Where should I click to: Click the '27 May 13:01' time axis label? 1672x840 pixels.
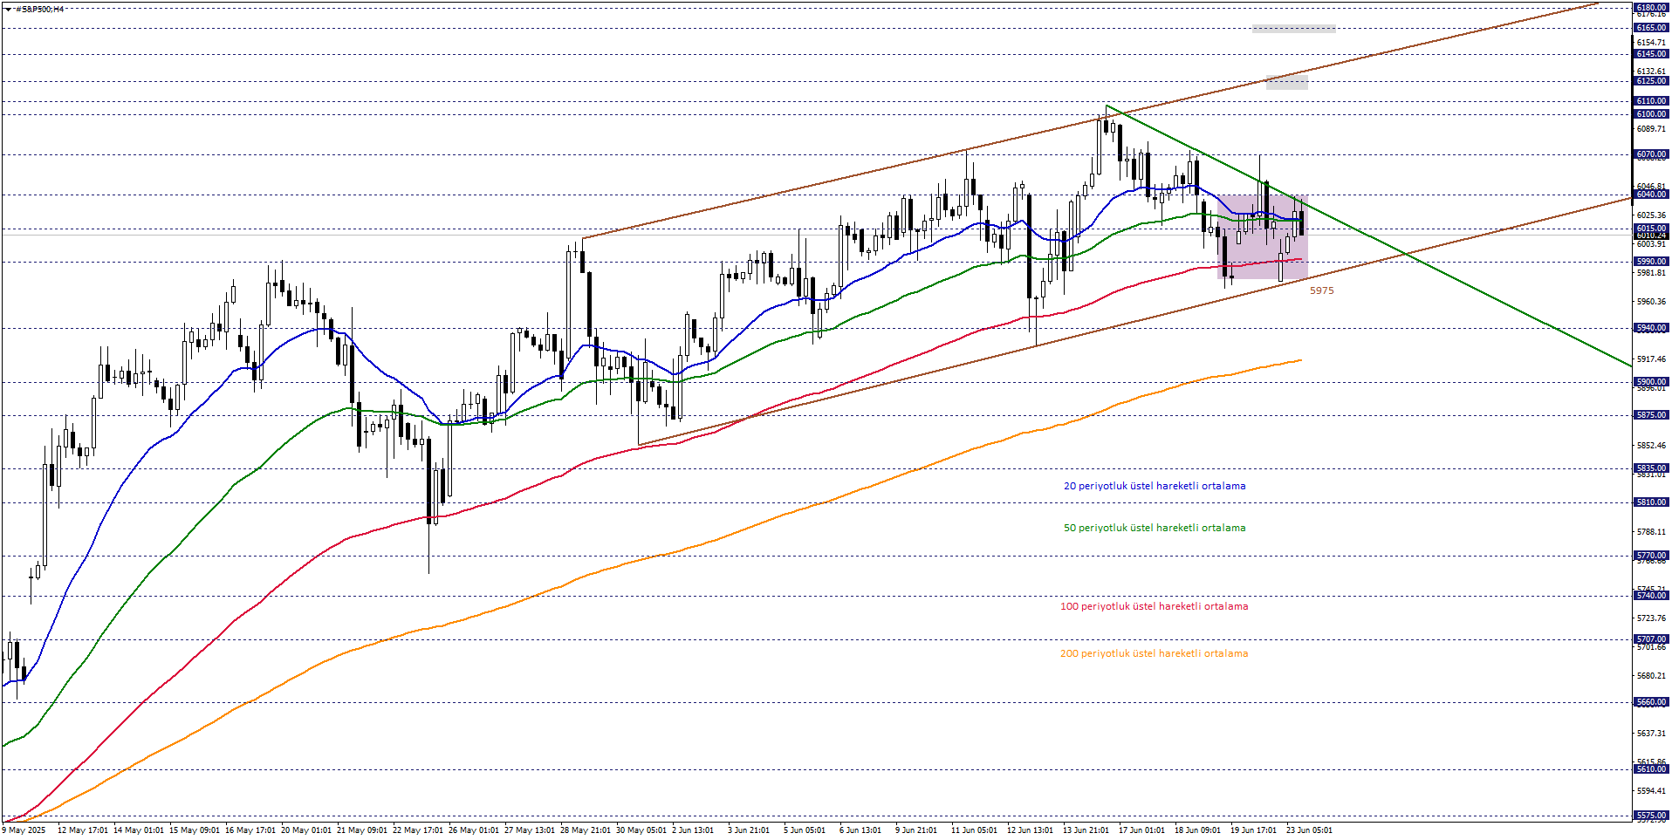tap(530, 830)
